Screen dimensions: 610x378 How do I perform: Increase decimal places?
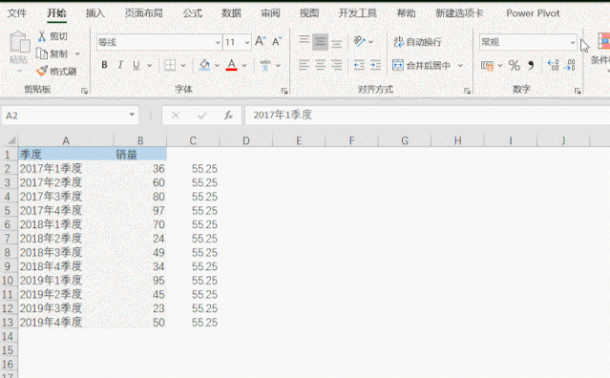[x=554, y=65]
